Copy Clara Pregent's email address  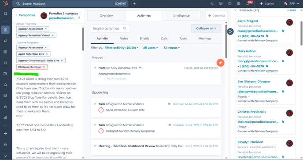pyautogui.click(x=283, y=31)
